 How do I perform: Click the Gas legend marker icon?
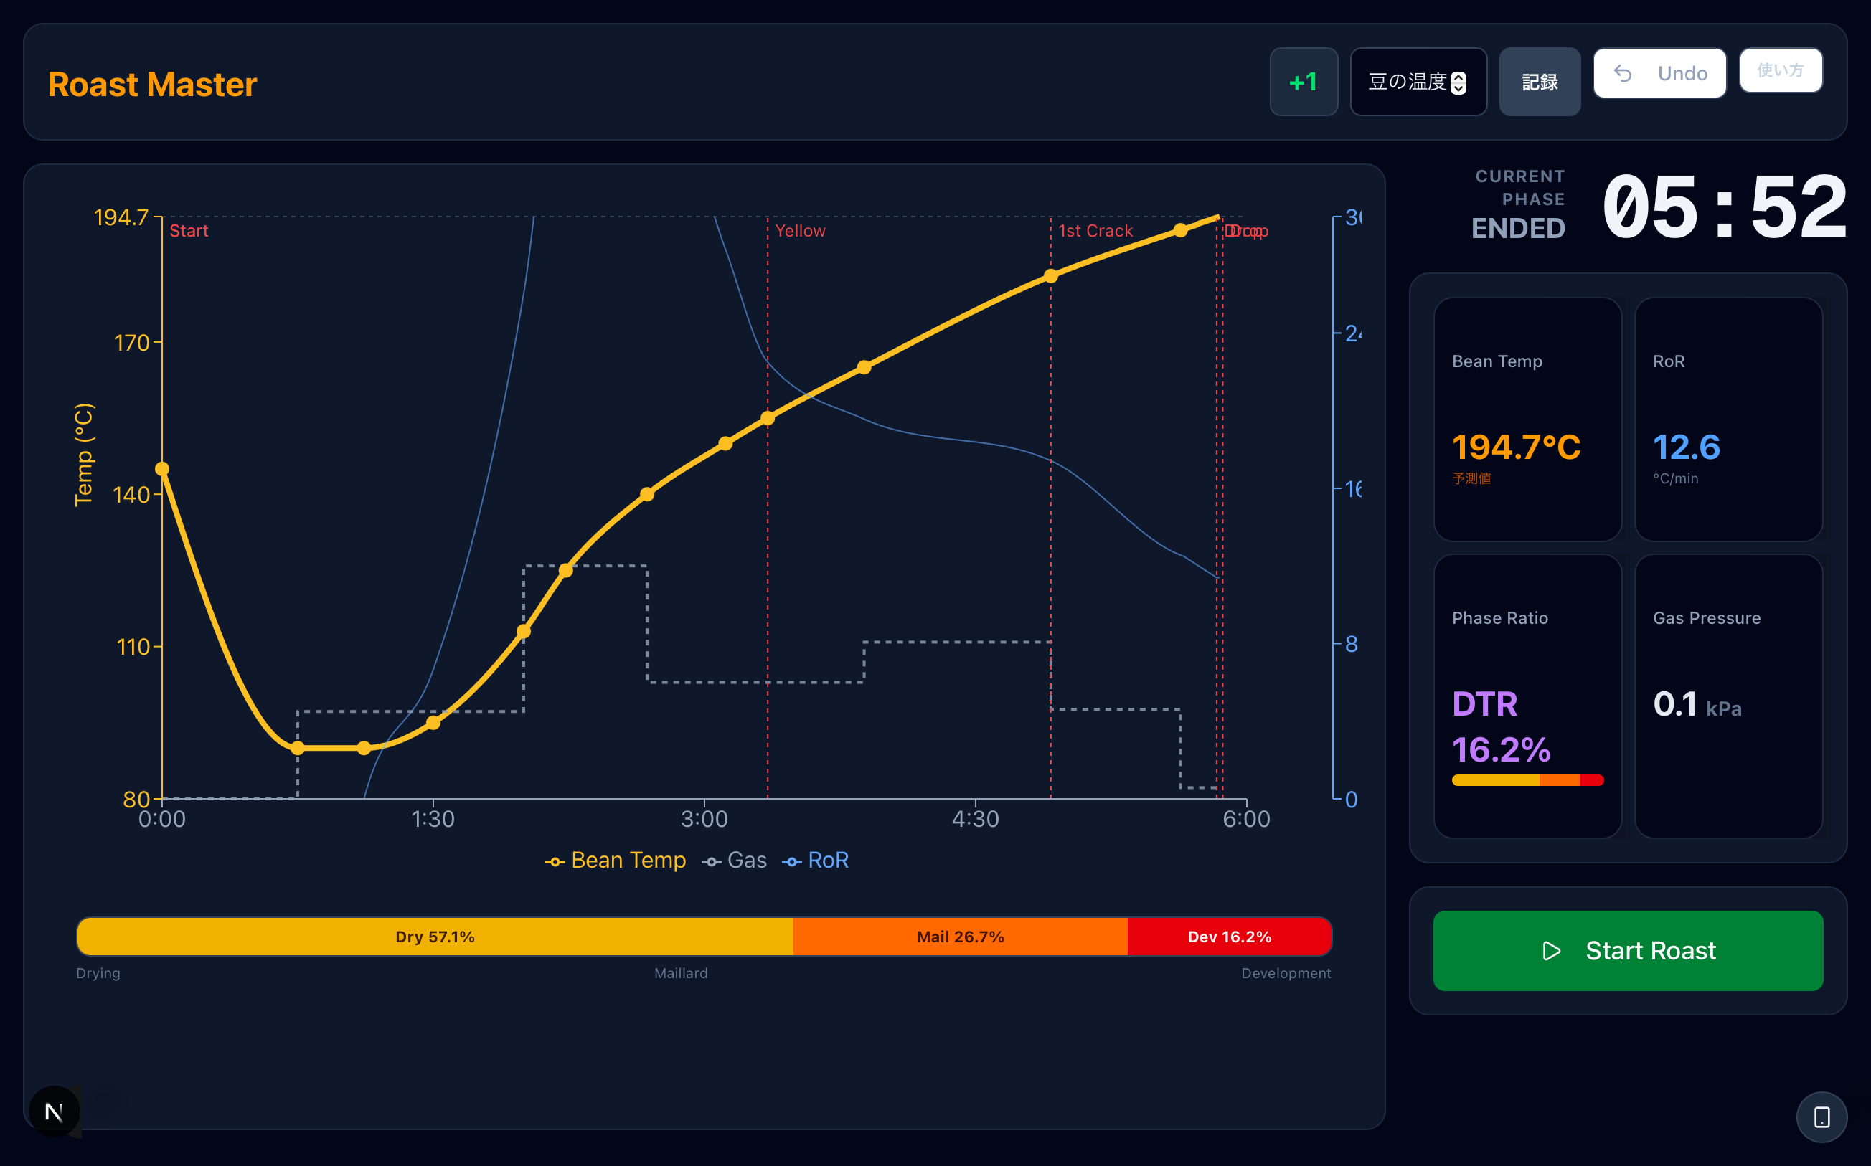712,861
